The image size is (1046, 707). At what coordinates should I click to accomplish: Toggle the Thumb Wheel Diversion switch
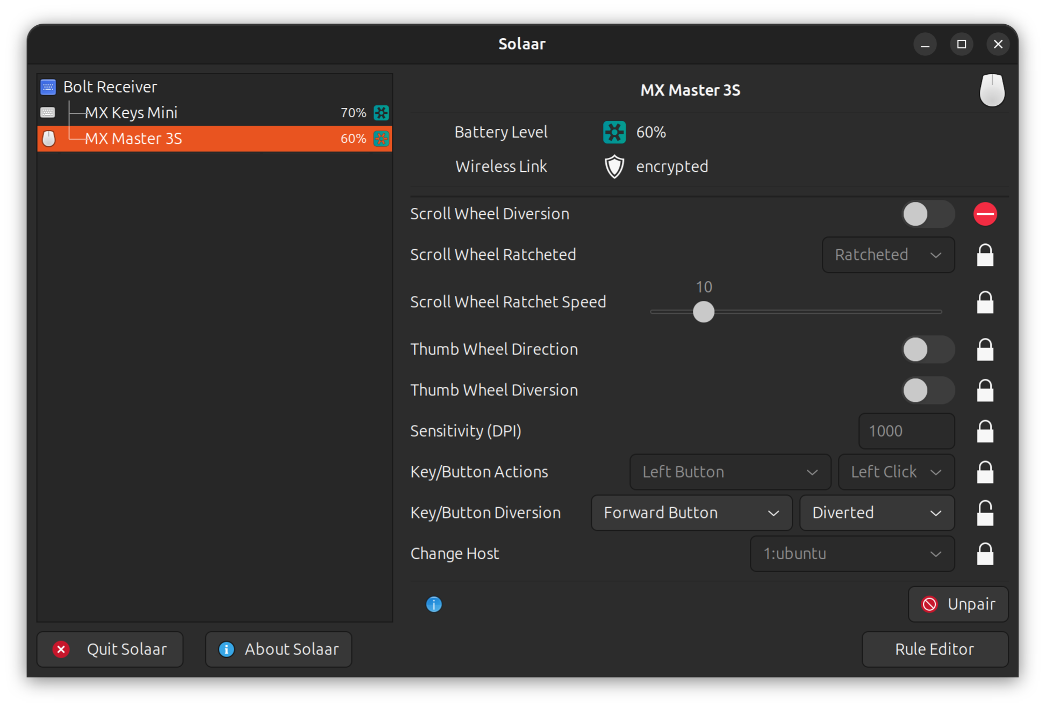pyautogui.click(x=928, y=390)
